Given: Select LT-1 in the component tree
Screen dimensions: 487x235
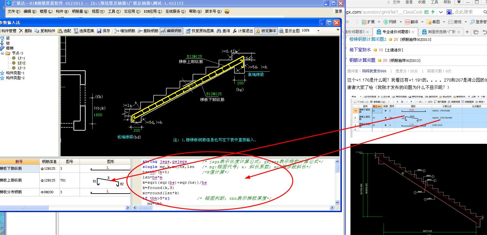Looking at the screenshot, I should [x=21, y=58].
